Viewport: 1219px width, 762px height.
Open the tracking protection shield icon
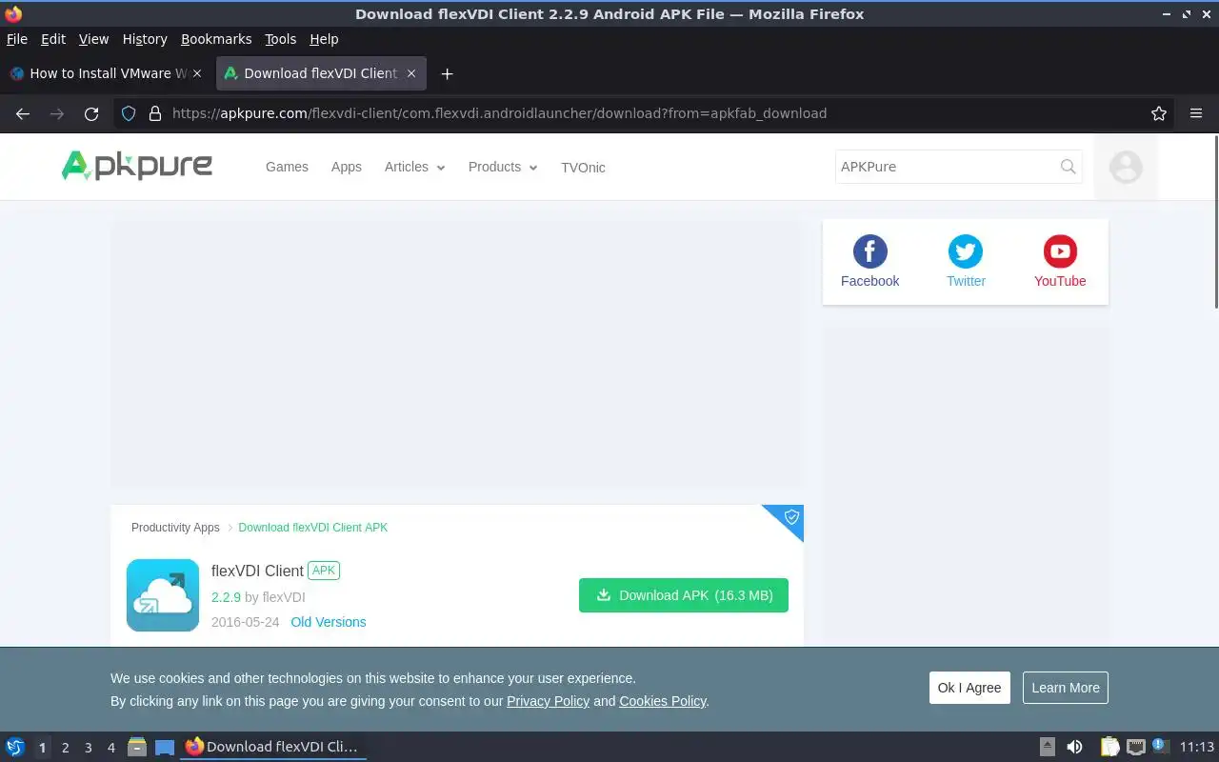[x=130, y=113]
